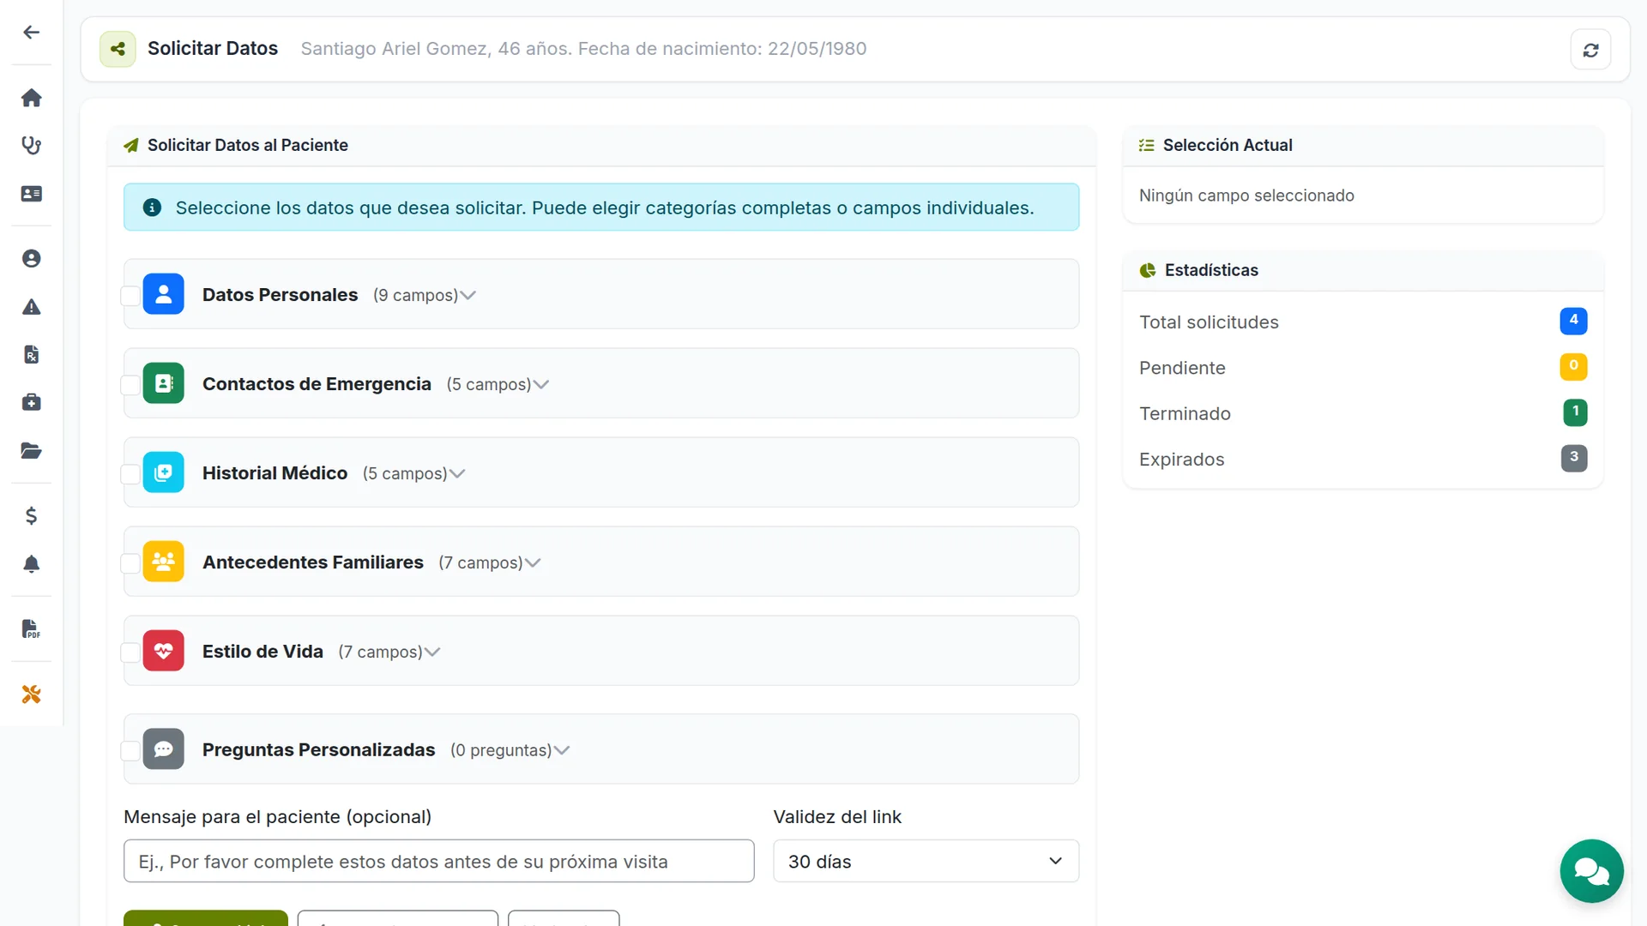
Task: Check the Antecedentes Familiares checkbox
Action: tap(130, 563)
